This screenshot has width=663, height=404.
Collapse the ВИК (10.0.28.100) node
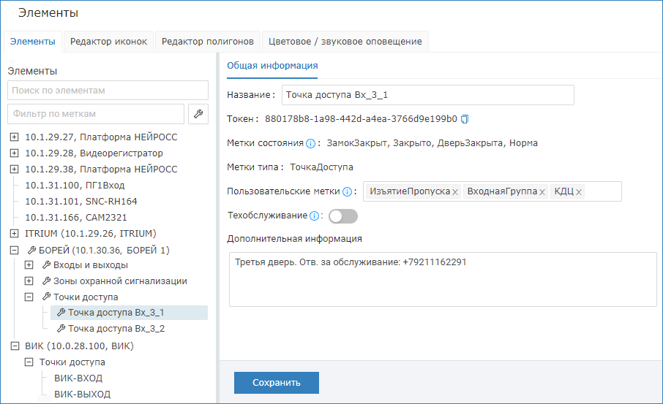(x=15, y=346)
